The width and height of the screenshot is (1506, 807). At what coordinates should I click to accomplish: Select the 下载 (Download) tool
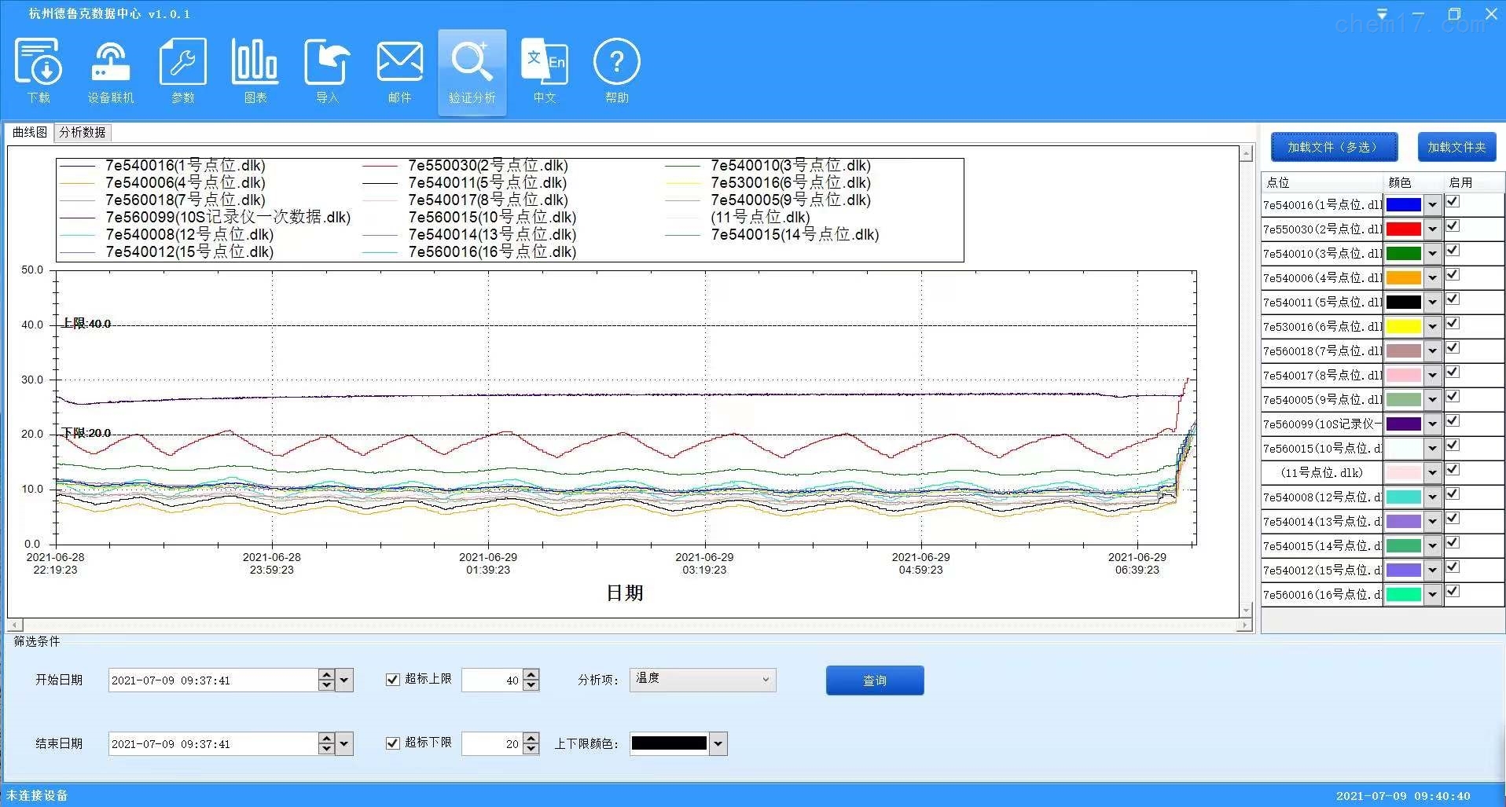pos(38,71)
